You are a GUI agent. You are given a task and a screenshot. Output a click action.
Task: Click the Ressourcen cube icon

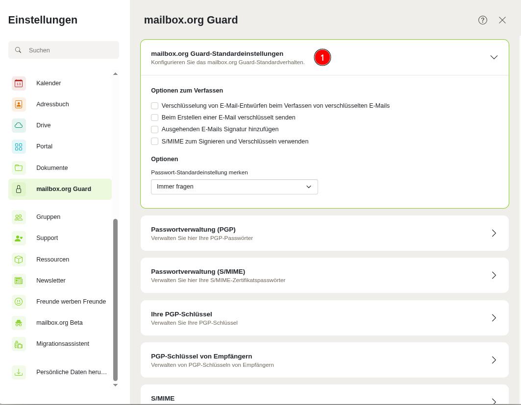click(19, 260)
